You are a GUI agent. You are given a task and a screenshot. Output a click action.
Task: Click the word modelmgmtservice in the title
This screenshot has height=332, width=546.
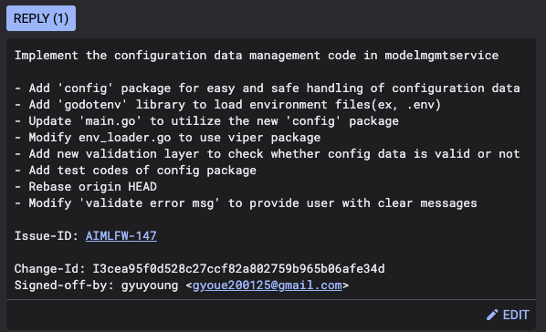[x=442, y=56]
